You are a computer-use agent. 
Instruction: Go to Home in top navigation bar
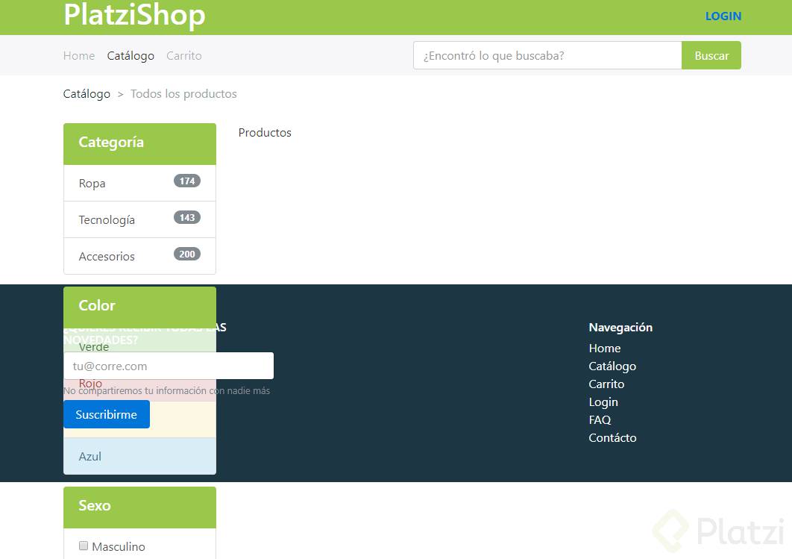tap(79, 55)
